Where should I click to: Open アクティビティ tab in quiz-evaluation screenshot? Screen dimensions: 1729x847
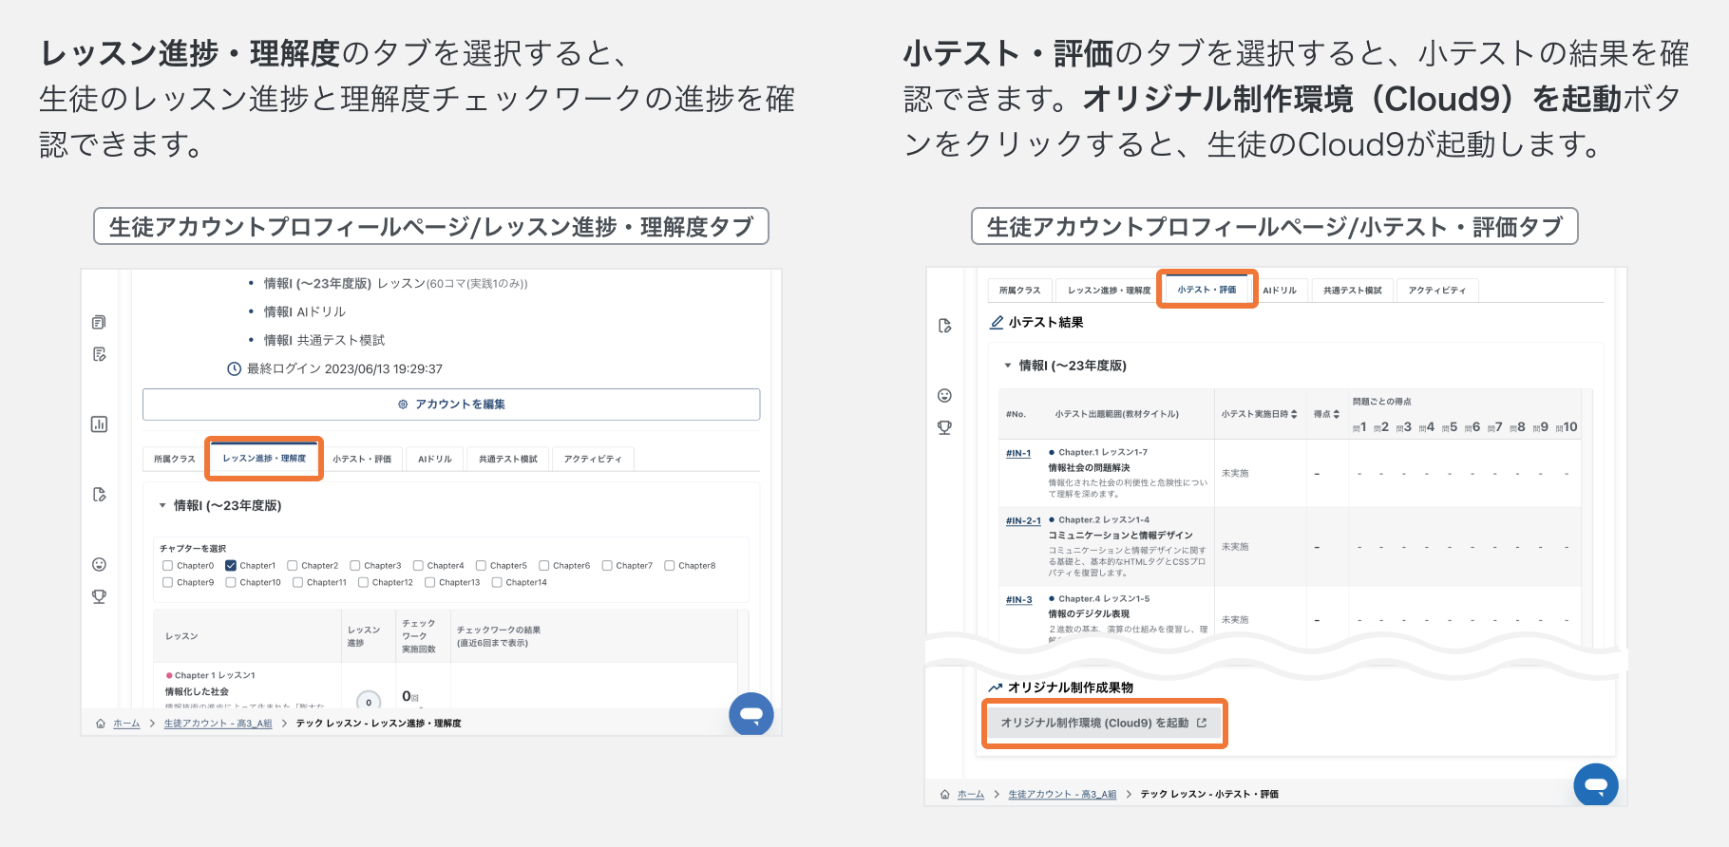tap(1437, 291)
